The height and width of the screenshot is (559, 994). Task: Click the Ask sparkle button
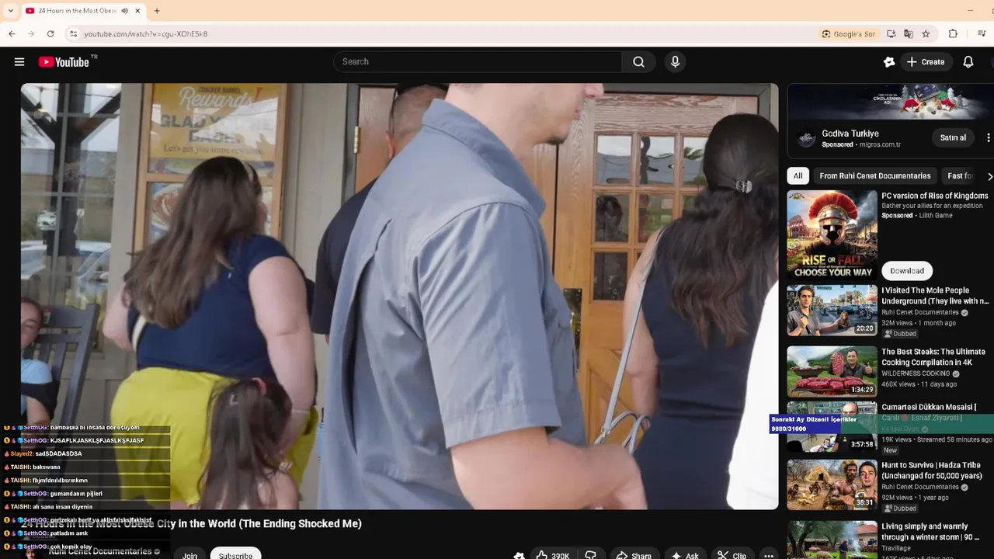pos(684,555)
